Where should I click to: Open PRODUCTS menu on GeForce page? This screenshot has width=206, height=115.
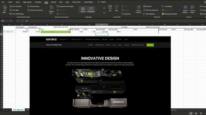tap(64, 40)
